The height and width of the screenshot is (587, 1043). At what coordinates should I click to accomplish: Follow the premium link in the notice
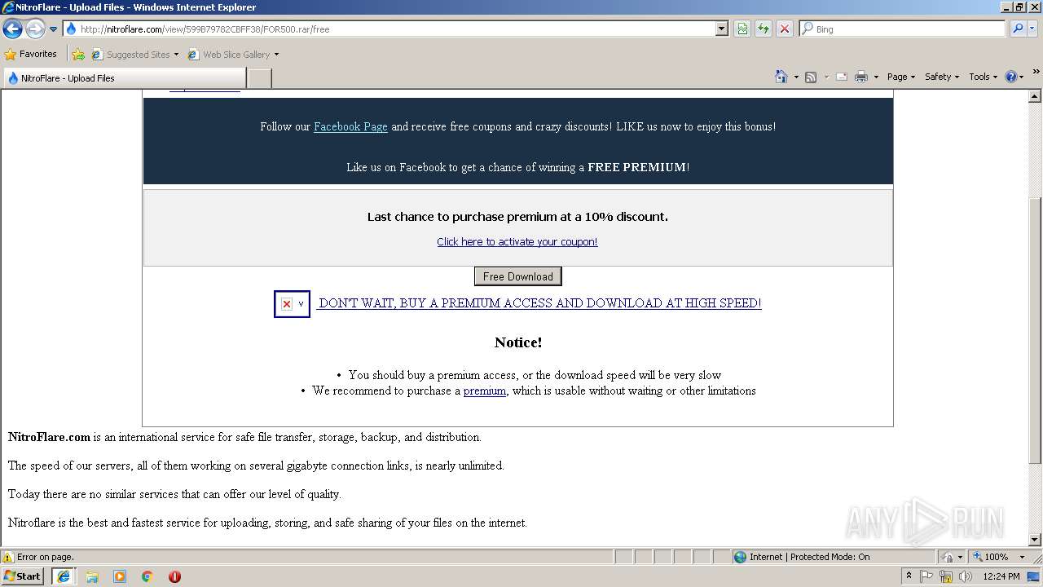(485, 391)
